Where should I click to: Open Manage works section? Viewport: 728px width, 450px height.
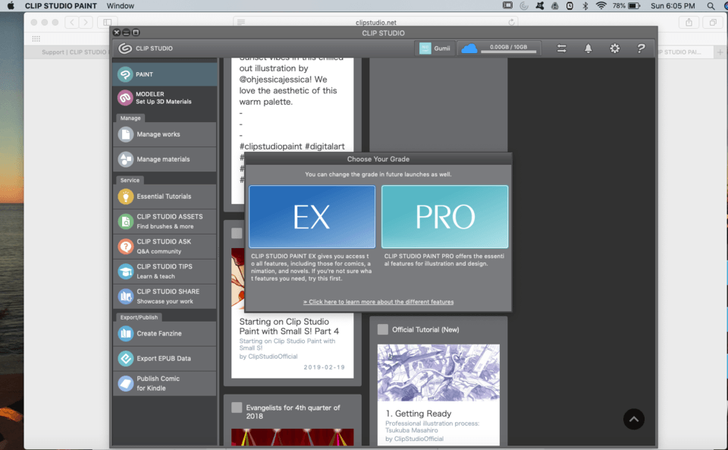pos(165,134)
